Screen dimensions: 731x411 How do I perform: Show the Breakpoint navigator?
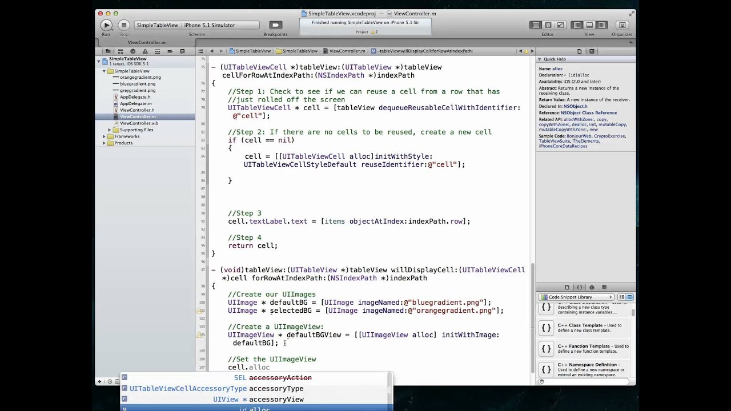pos(170,51)
